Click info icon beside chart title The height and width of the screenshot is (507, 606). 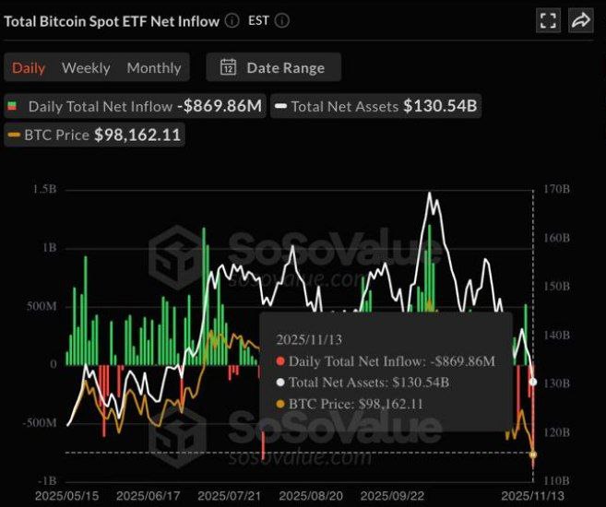(x=232, y=20)
